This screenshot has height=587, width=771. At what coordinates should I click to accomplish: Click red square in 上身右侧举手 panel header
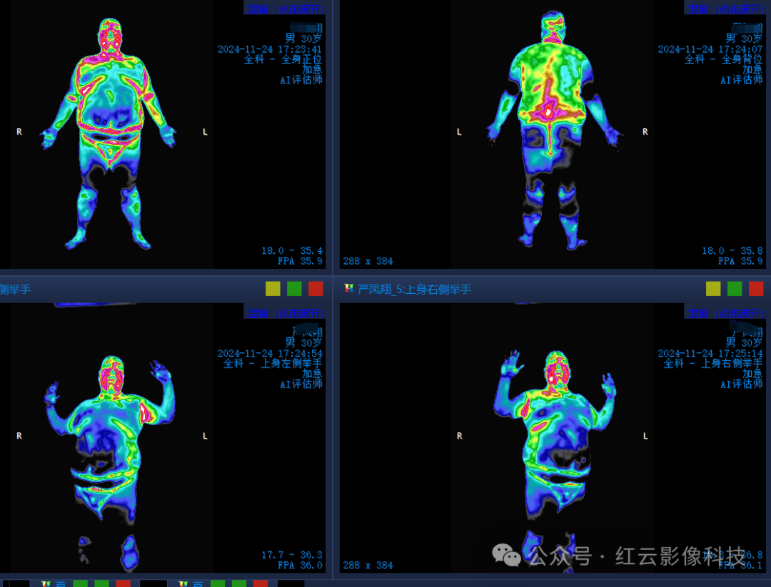tap(756, 289)
